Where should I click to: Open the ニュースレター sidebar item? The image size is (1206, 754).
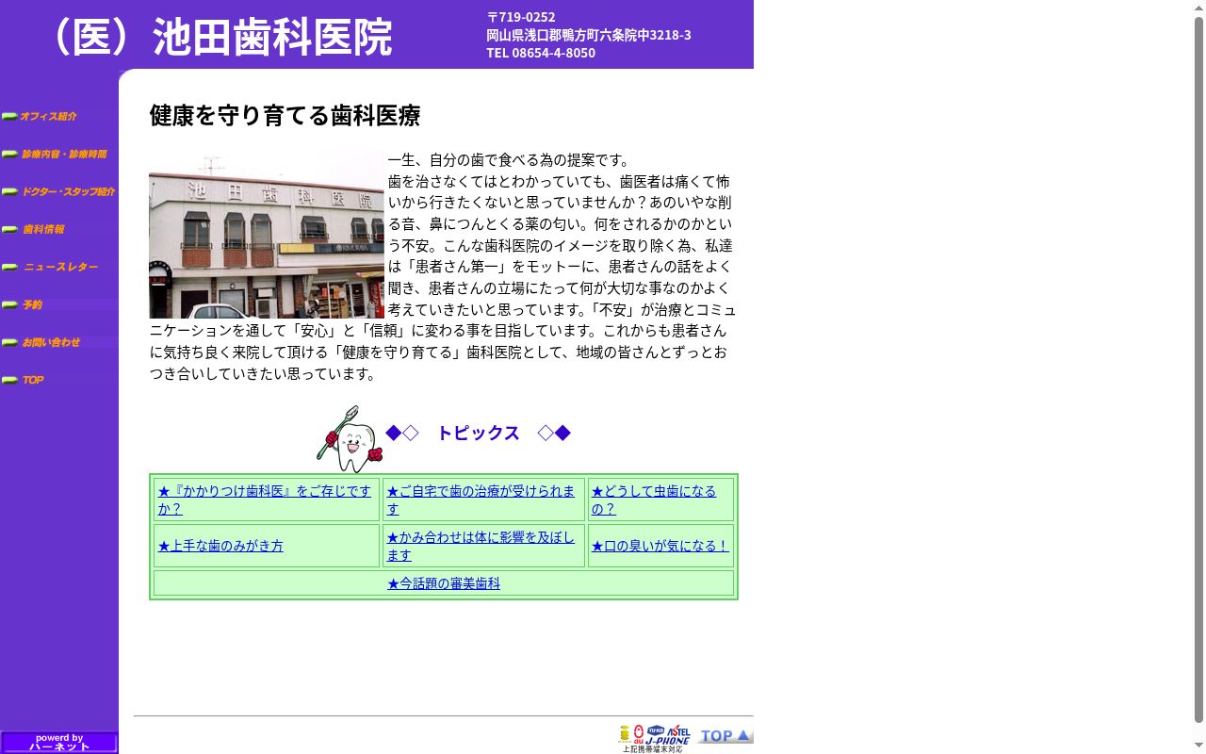click(x=60, y=268)
